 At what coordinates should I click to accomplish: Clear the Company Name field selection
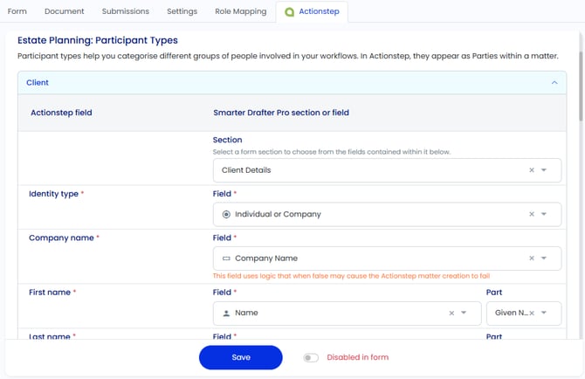tap(532, 258)
